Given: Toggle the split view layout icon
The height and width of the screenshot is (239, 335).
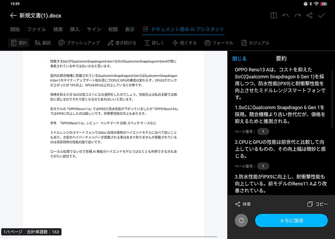Looking at the screenshot, I should tap(273, 15).
